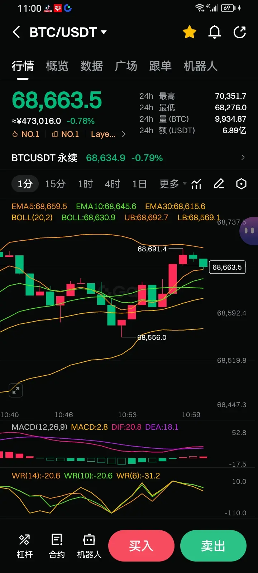The width and height of the screenshot is (258, 573).
Task: Tap the 24h 额 value 6.89亿
Action: (234, 130)
